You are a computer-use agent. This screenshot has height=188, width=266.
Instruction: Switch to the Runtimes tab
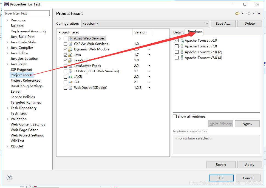[x=195, y=32]
